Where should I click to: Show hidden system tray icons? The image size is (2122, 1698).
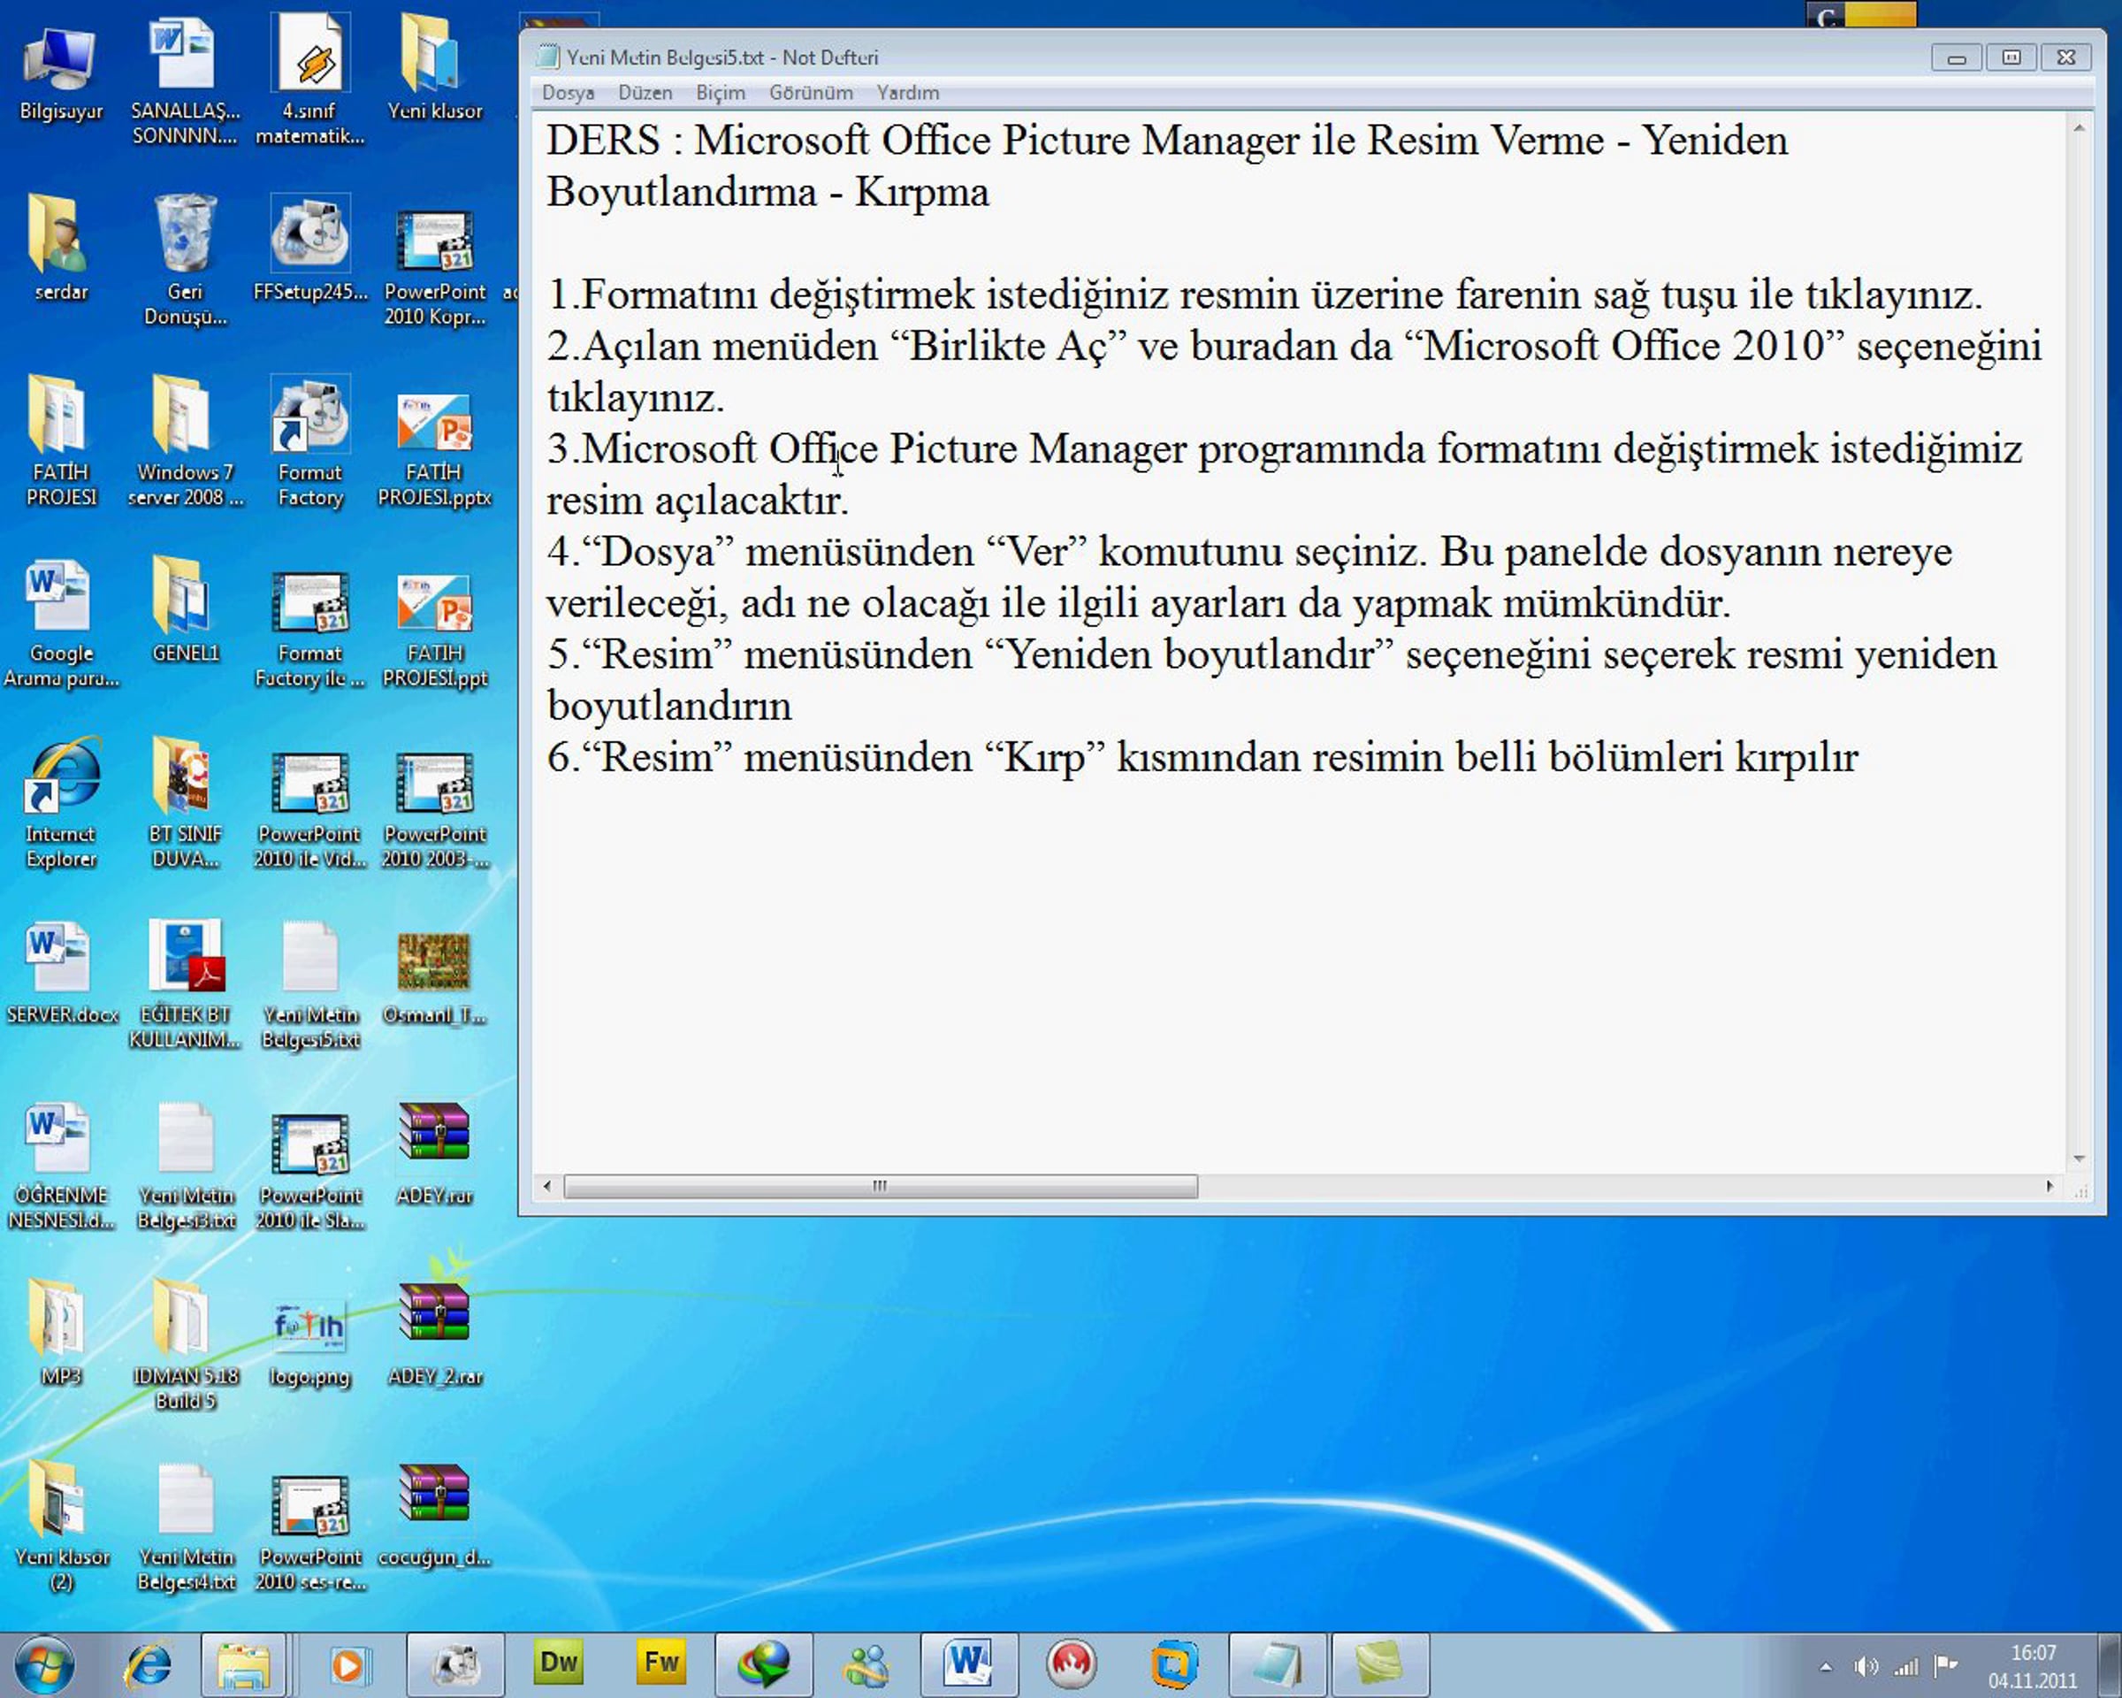[1825, 1666]
